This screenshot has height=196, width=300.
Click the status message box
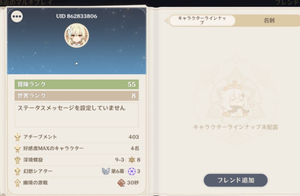[76, 115]
